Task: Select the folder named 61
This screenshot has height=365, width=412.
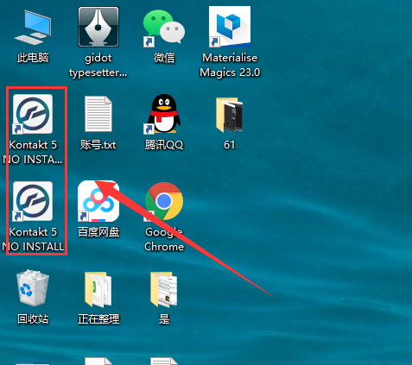Action: (x=230, y=115)
